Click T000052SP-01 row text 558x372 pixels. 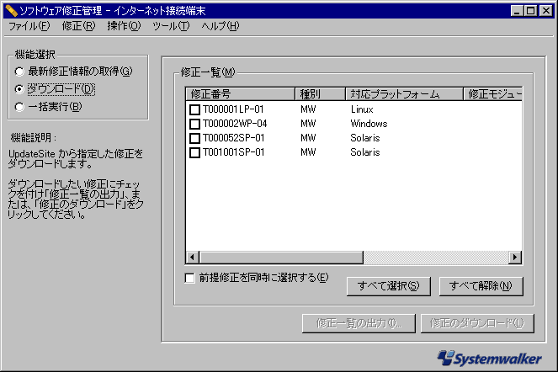(x=233, y=138)
